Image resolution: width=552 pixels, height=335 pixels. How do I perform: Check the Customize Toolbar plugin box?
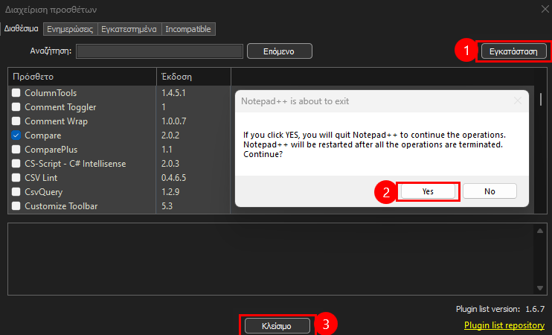point(16,205)
